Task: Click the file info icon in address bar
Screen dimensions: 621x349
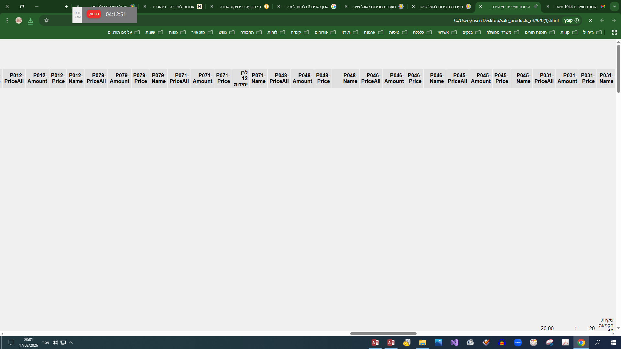Action: coord(576,20)
